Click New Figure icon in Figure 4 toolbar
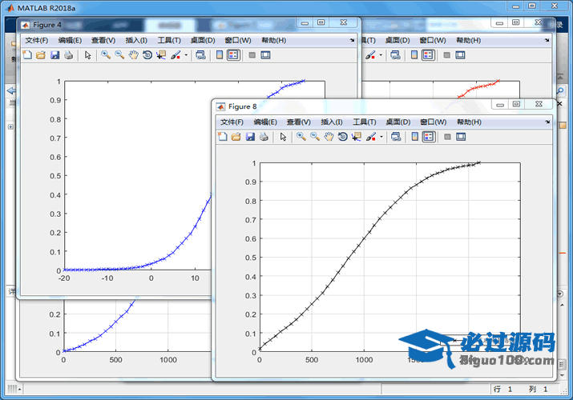The image size is (573, 400). coord(27,55)
